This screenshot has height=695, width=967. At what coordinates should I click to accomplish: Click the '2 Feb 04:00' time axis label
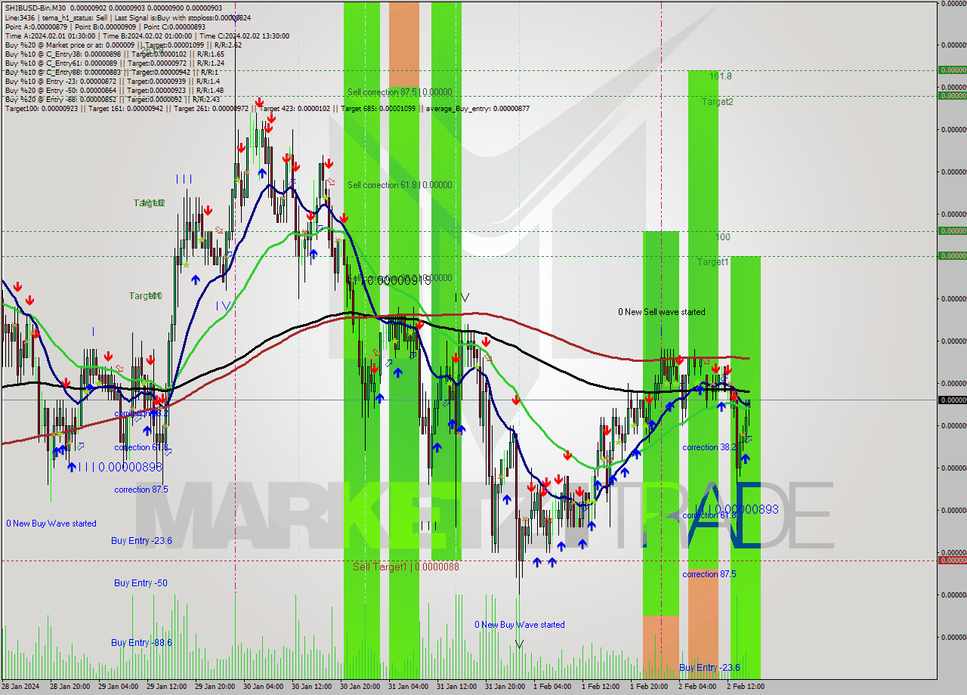click(697, 687)
